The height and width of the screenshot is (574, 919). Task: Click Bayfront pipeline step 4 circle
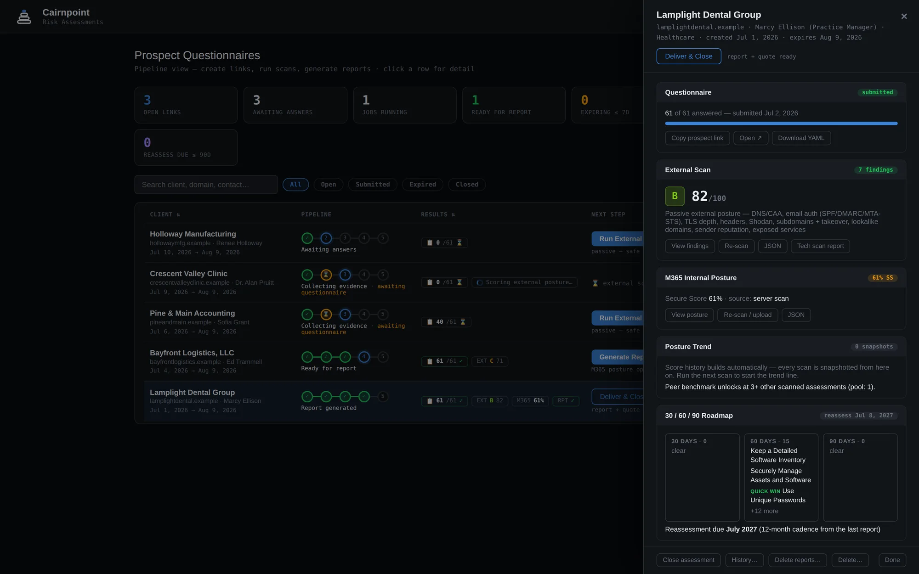[363, 357]
